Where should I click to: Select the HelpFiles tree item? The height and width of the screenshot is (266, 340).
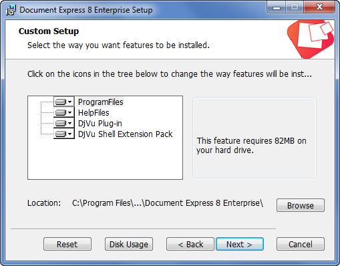coord(94,113)
